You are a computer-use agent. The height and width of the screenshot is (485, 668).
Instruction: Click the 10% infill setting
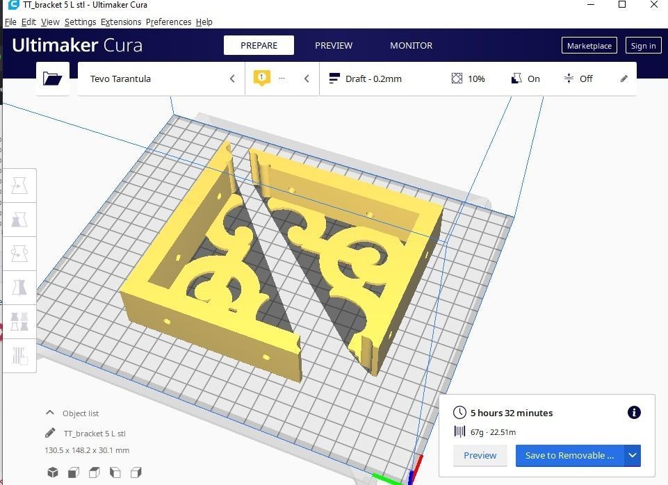(x=469, y=79)
